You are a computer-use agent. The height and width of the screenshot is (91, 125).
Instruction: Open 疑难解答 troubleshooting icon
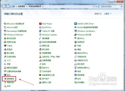pos(5,79)
